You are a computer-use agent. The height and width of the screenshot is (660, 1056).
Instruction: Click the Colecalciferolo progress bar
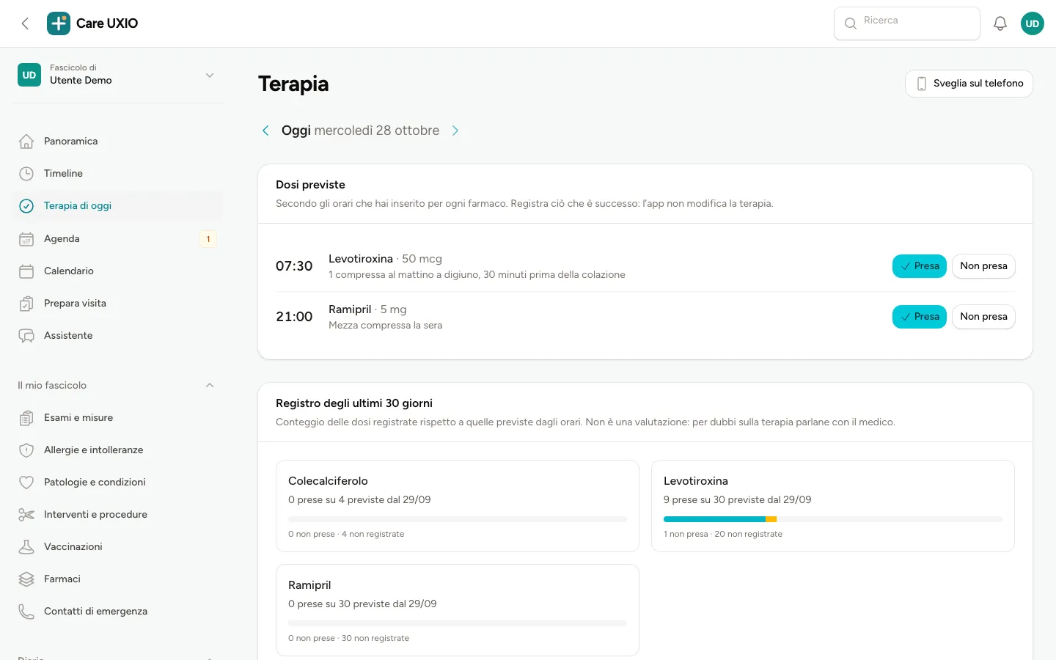coord(458,519)
